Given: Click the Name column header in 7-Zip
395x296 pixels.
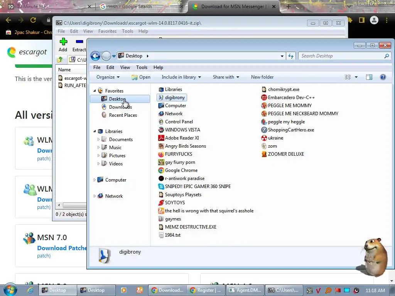Looking at the screenshot, I should tap(65, 70).
